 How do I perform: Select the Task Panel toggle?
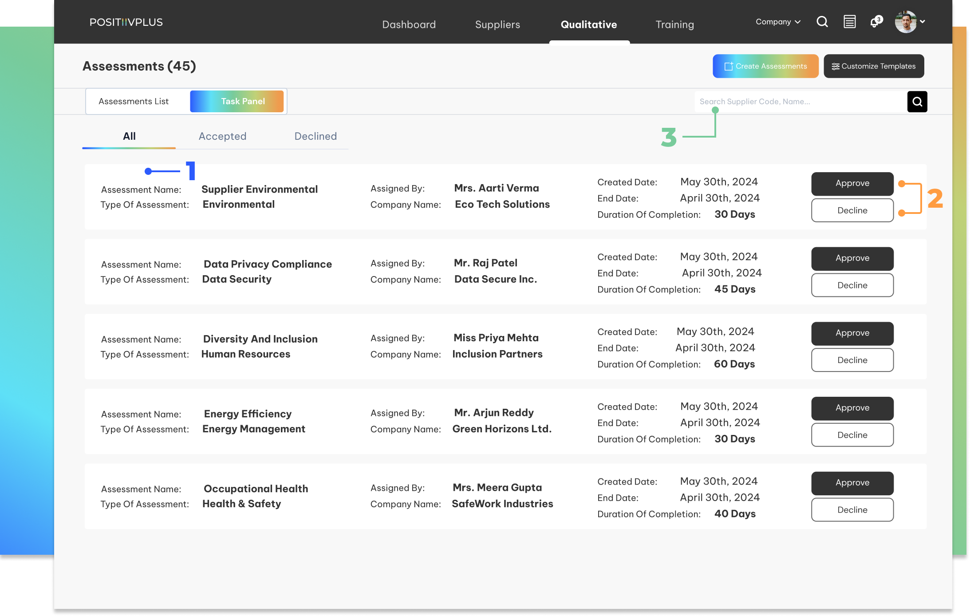pos(237,102)
